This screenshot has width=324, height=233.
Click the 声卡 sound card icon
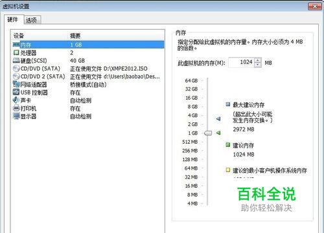click(16, 100)
